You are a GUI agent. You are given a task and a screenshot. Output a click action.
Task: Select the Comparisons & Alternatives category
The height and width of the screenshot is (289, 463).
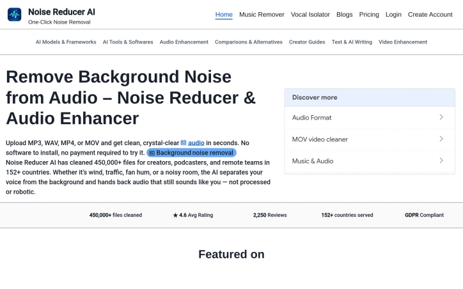click(249, 42)
